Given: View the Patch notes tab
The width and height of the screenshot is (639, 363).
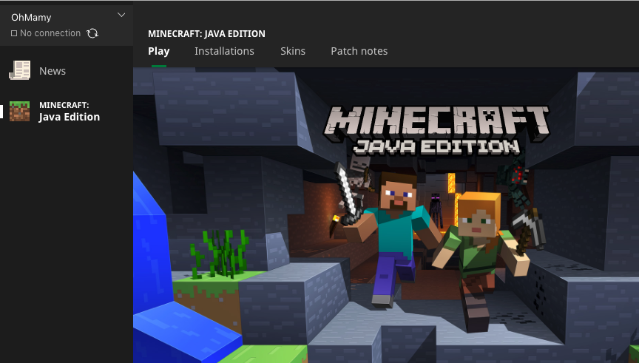Looking at the screenshot, I should (359, 51).
